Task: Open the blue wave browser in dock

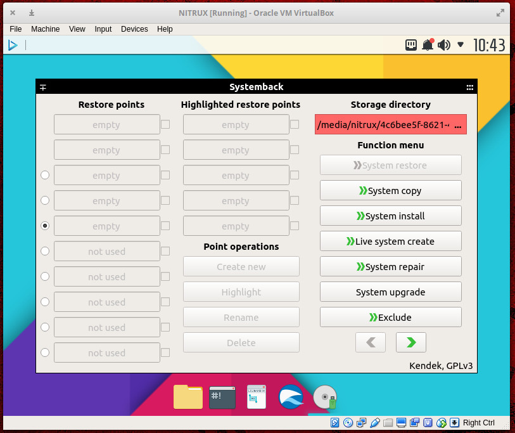Action: click(x=291, y=397)
